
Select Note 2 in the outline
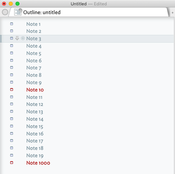tap(34, 31)
